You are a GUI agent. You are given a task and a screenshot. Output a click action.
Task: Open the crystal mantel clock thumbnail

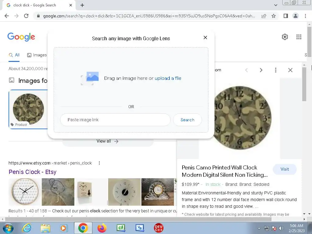coord(158,192)
